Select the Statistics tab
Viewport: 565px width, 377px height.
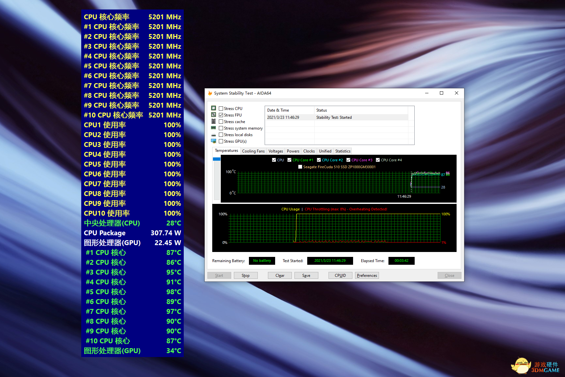[343, 151]
